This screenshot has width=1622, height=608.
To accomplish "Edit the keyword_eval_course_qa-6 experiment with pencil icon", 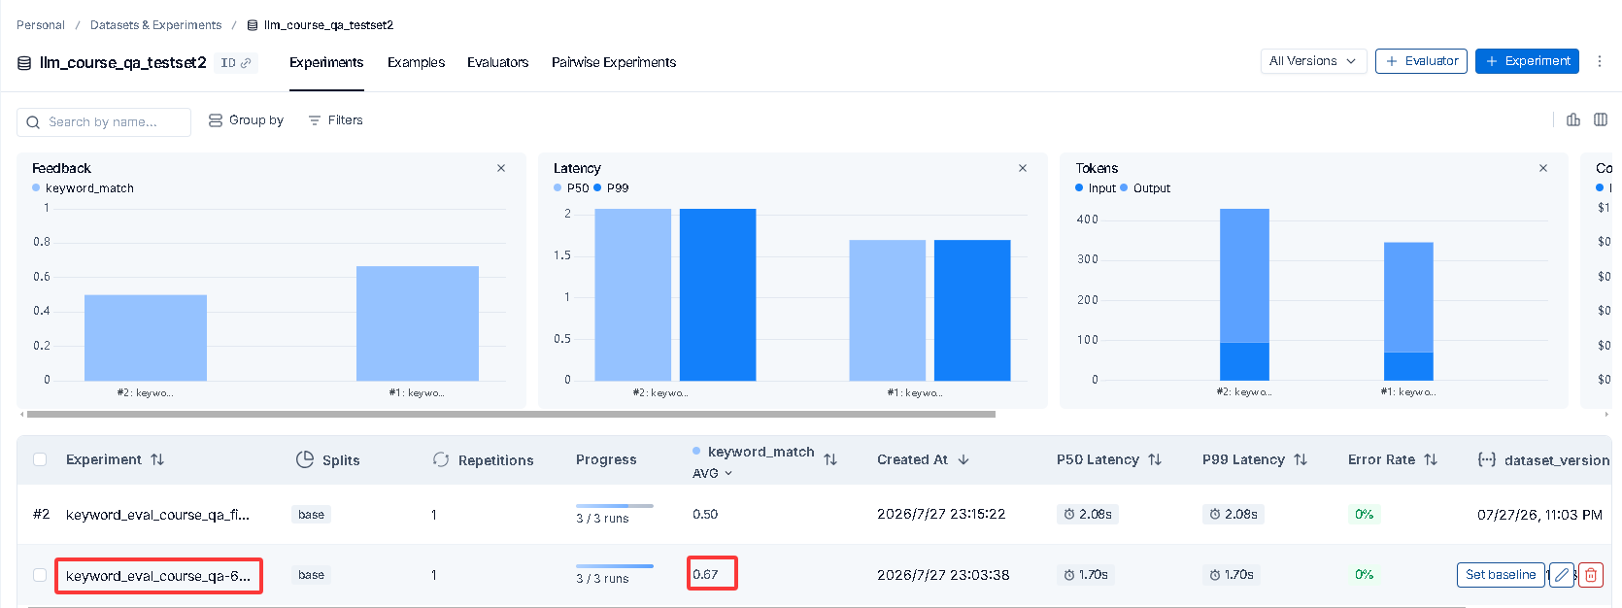I will (x=1562, y=575).
